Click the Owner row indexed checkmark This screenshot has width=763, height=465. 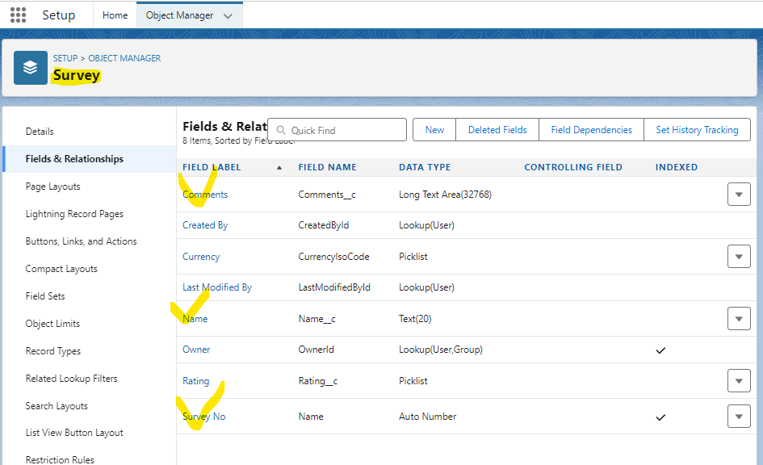(x=660, y=350)
